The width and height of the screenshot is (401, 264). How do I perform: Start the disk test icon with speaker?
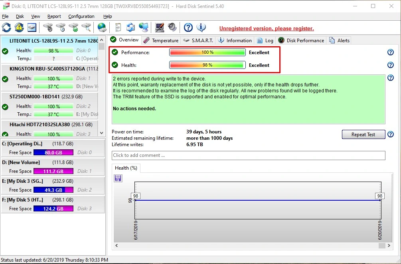(x=48, y=27)
